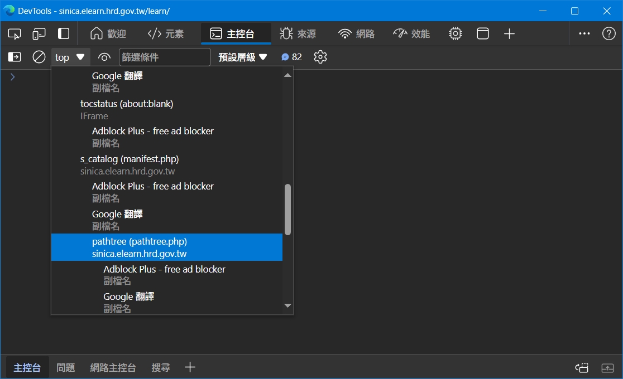Click the dropdown list scroll down arrow
Image resolution: width=623 pixels, height=379 pixels.
(287, 305)
